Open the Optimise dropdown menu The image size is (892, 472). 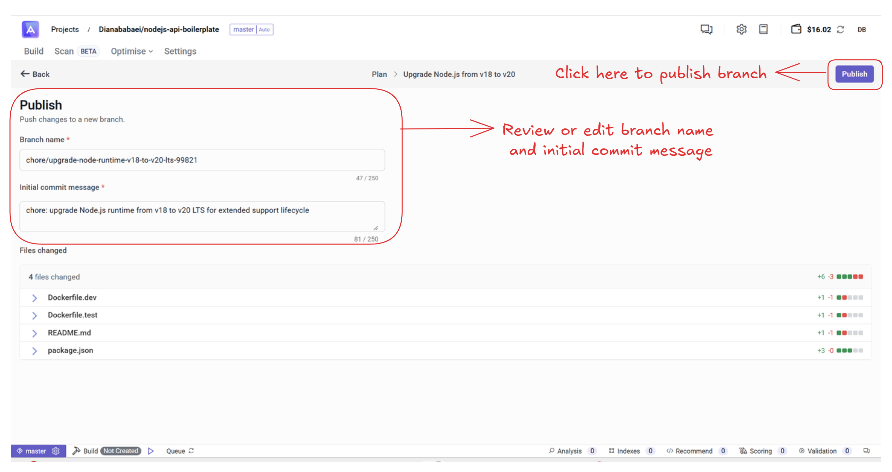(131, 51)
